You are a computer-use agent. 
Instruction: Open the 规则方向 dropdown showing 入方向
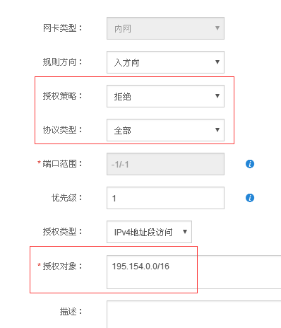165,62
